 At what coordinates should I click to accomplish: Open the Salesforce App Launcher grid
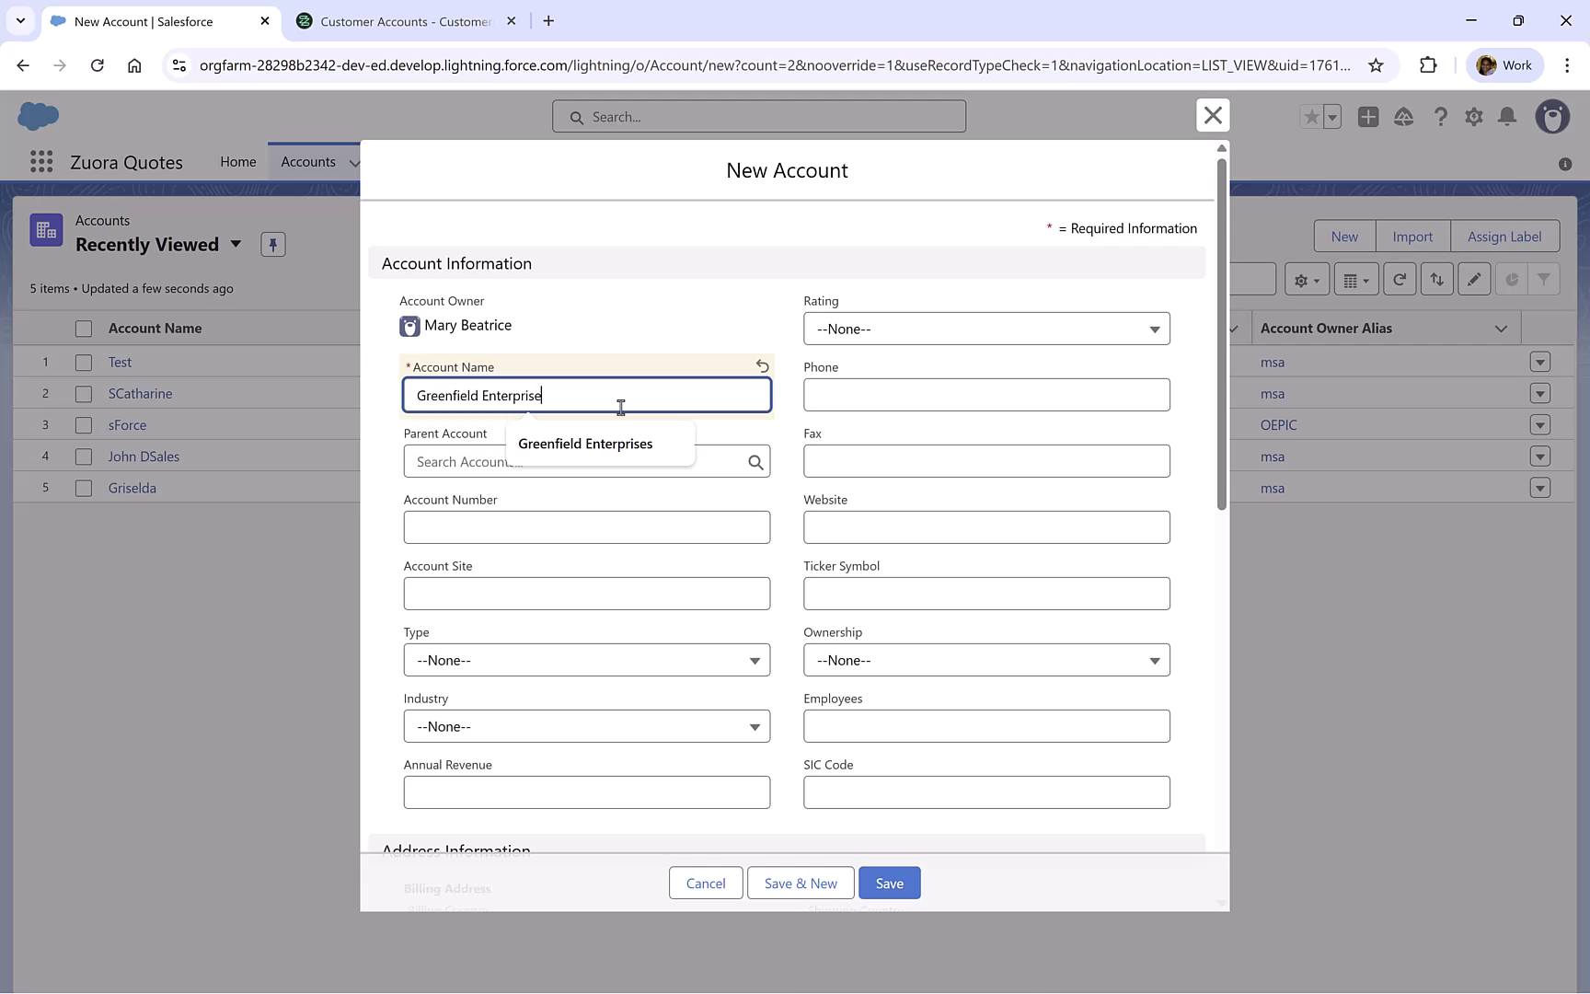(40, 161)
